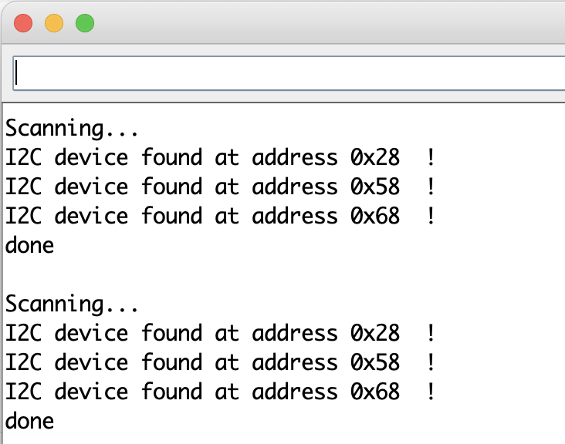Click the second 0x28 address line

point(221,333)
